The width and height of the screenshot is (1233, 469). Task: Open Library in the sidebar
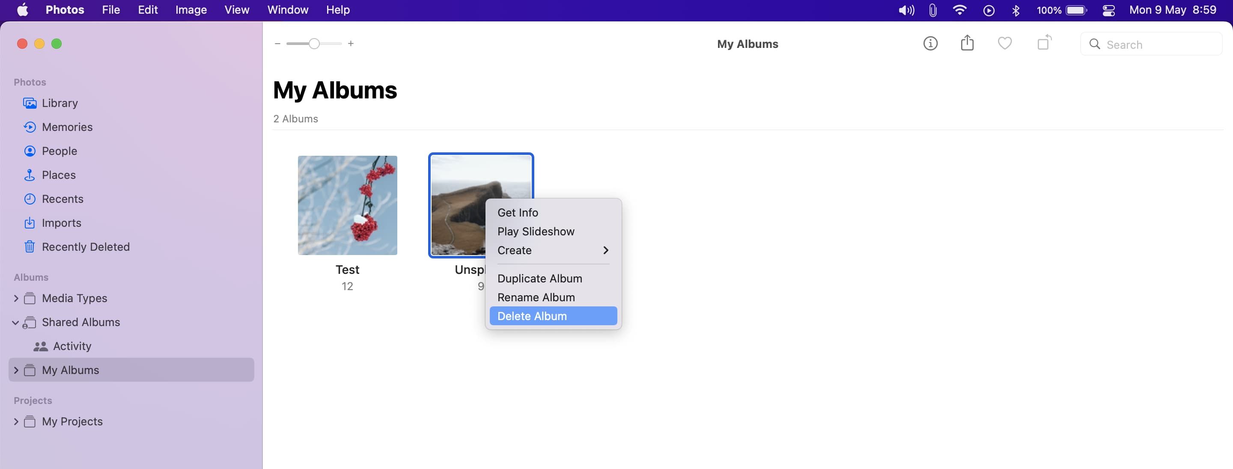(x=60, y=103)
